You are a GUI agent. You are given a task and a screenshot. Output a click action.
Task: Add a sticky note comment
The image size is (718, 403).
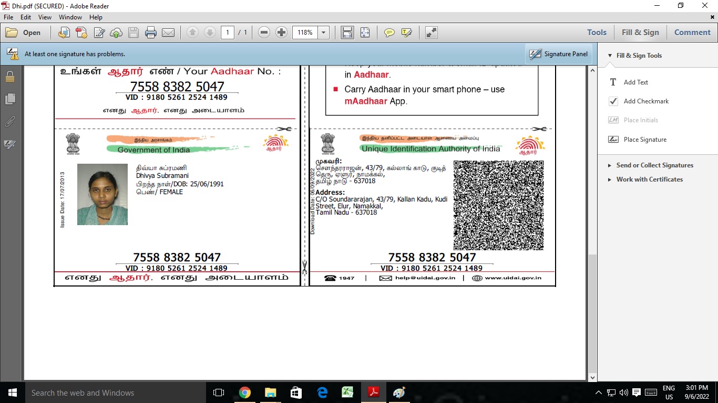389,33
